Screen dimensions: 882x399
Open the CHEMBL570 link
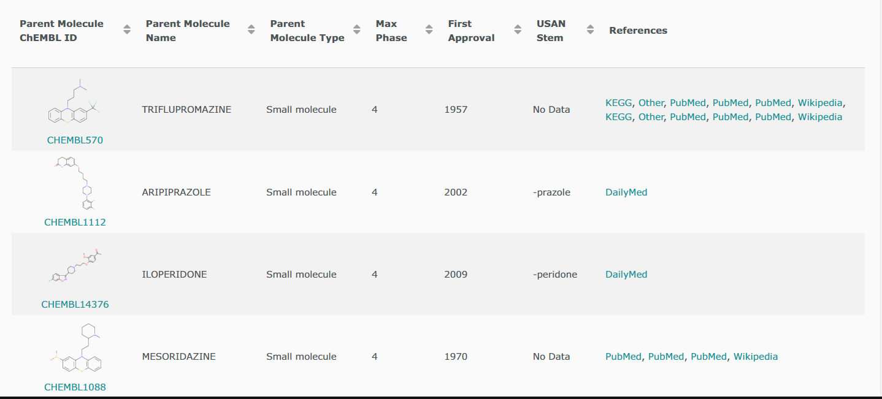[x=75, y=140]
